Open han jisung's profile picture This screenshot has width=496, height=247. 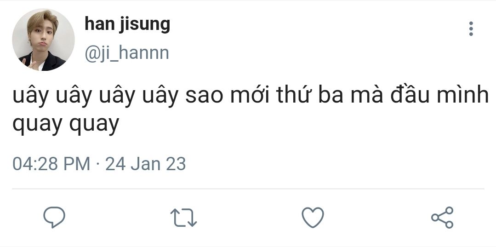[x=43, y=40]
